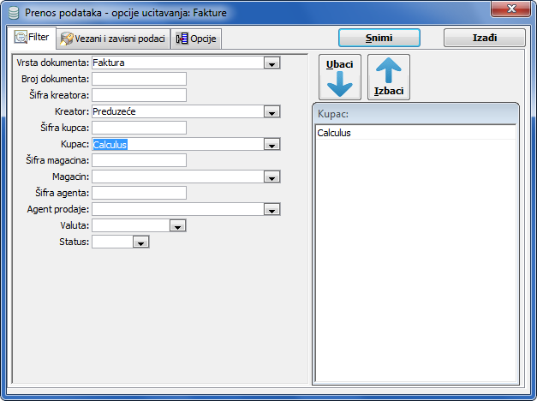This screenshot has height=401, width=537.
Task: Expand the Valuta dropdown
Action: [176, 226]
